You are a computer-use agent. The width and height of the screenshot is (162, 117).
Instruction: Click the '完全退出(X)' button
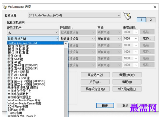(x=95, y=75)
